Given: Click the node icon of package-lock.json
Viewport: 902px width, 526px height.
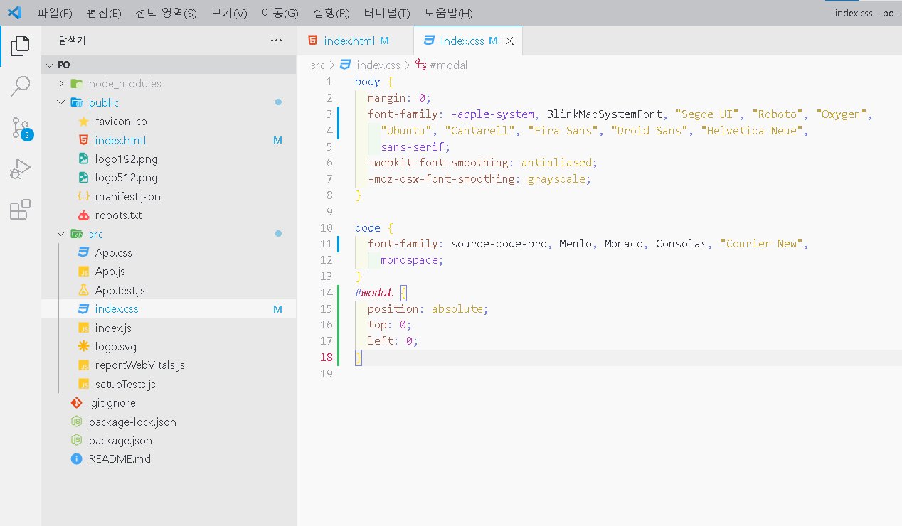Looking at the screenshot, I should [77, 422].
